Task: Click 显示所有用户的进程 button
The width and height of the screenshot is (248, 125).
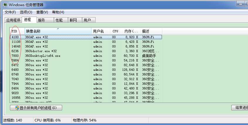Action: point(36,108)
